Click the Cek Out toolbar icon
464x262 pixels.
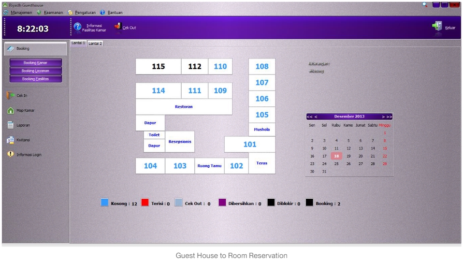click(118, 27)
